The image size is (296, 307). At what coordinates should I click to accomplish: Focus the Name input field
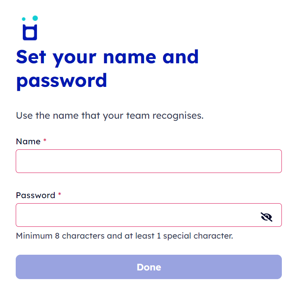coord(149,161)
